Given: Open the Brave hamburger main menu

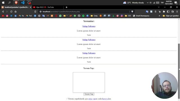Looking at the screenshot, I should pos(177,12).
